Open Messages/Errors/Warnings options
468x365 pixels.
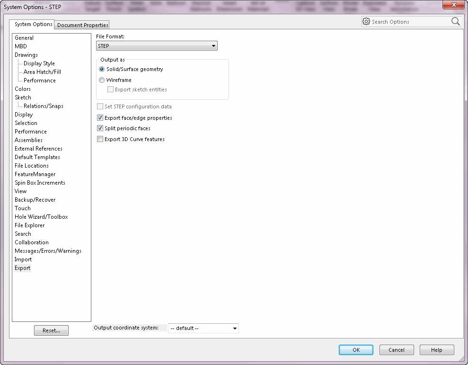pos(48,251)
